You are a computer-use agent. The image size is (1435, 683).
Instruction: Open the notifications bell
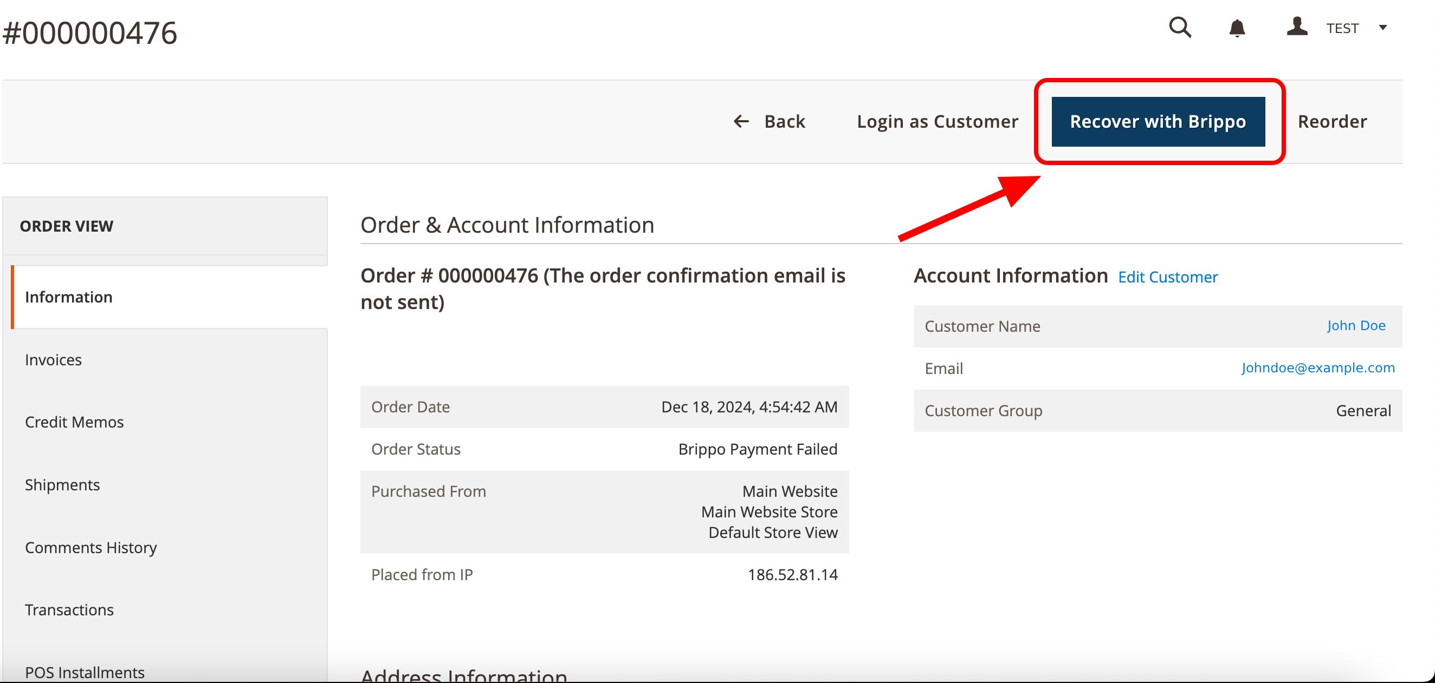(1237, 28)
